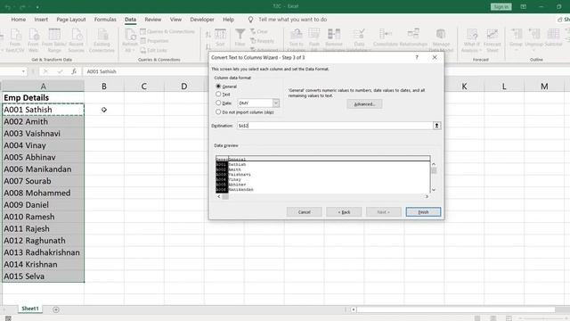Click the From Web ribbon icon
This screenshot has width=570, height=321.
[x=34, y=40]
